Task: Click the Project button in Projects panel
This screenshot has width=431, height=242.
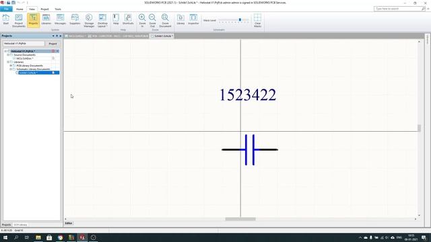Action: point(53,44)
